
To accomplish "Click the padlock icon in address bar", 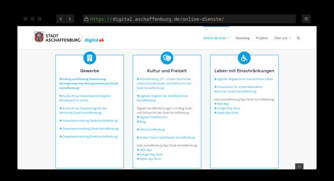I will click(86, 19).
